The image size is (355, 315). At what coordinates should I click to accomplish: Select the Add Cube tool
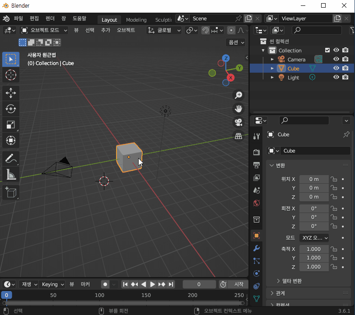pyautogui.click(x=11, y=193)
